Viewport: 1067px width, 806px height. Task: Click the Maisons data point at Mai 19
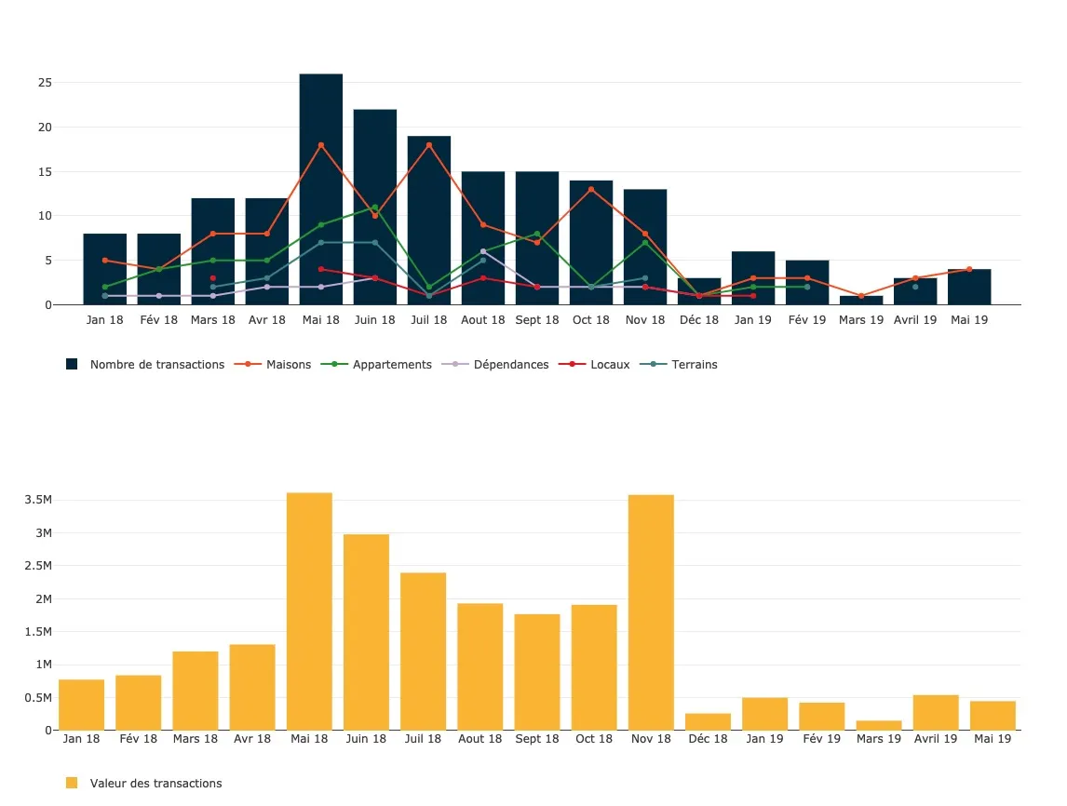(x=969, y=269)
